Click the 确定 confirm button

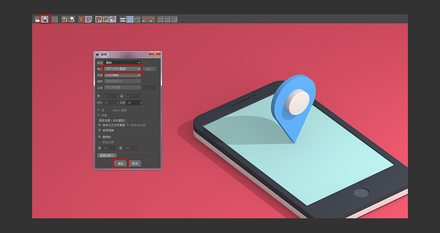tap(120, 163)
